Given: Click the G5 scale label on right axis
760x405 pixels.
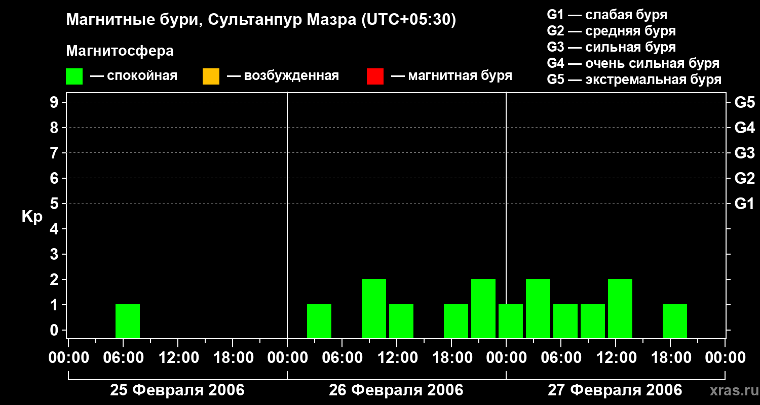Looking at the screenshot, I should pyautogui.click(x=744, y=102).
